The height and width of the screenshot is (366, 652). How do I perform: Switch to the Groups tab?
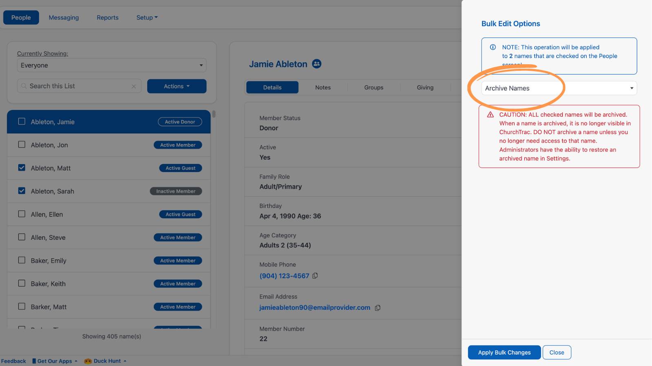tap(374, 87)
